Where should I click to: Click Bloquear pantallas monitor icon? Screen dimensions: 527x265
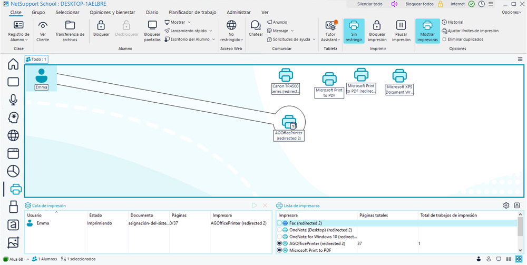point(152,25)
